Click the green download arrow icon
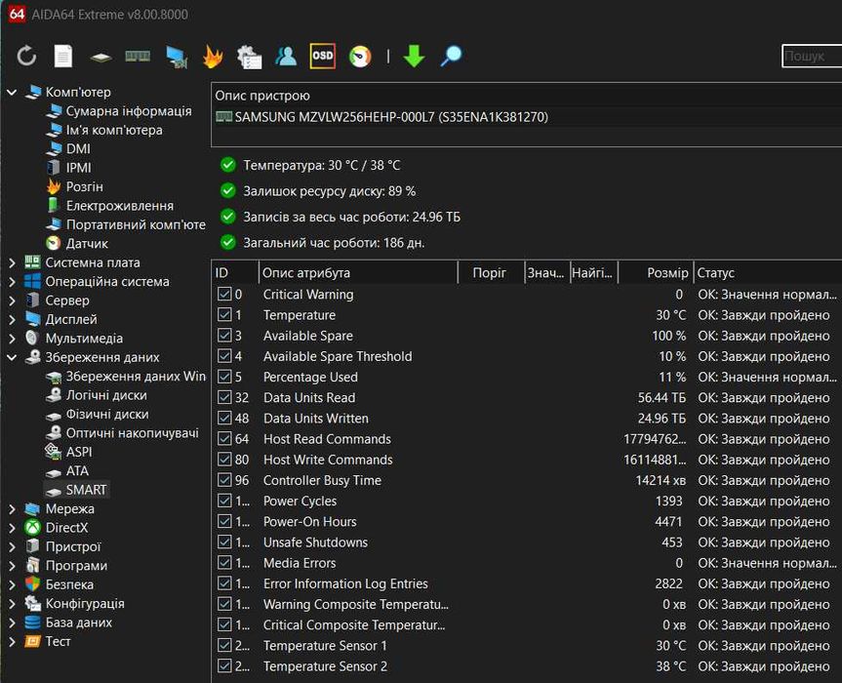Image resolution: width=842 pixels, height=683 pixels. point(414,57)
